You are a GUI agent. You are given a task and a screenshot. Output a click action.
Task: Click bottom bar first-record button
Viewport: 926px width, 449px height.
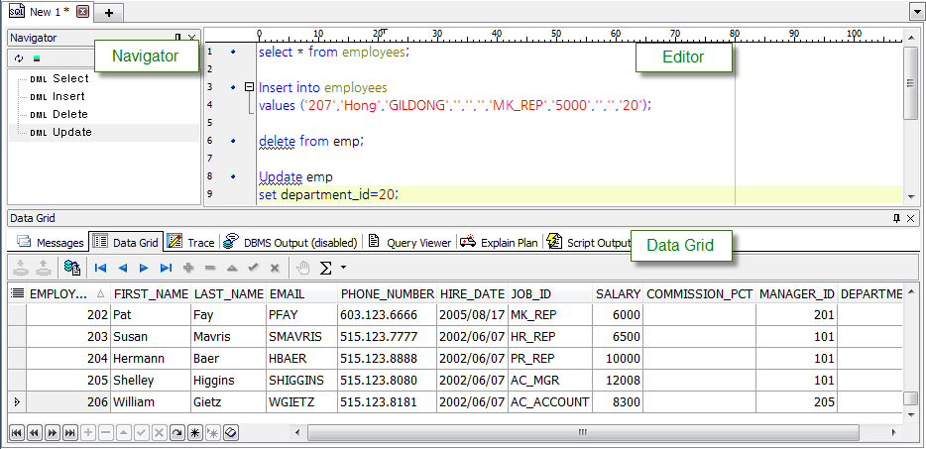click(x=17, y=432)
